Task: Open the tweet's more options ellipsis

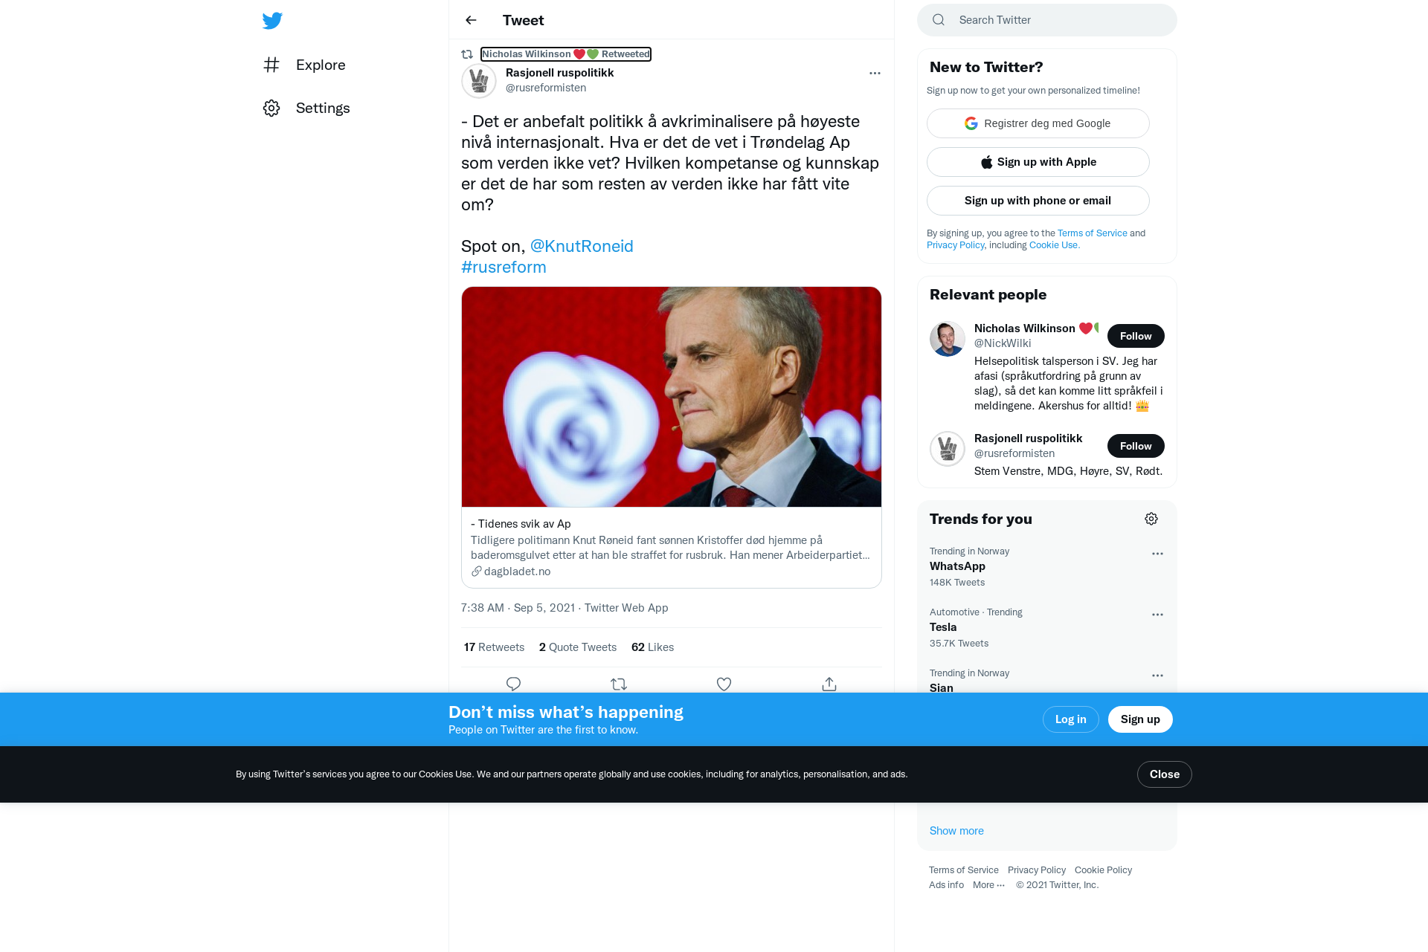Action: (875, 73)
